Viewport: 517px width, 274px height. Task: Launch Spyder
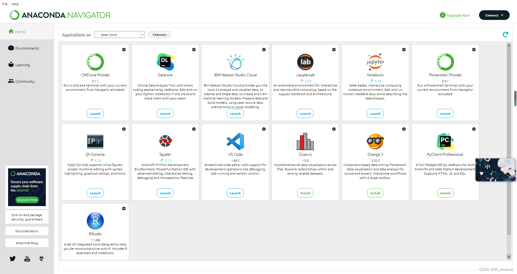pyautogui.click(x=165, y=193)
